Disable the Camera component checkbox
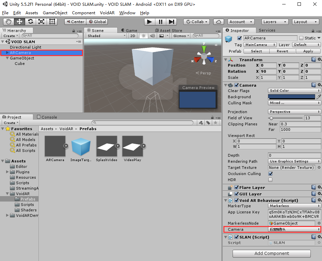Viewport: 322px width, 261px height. [237, 85]
